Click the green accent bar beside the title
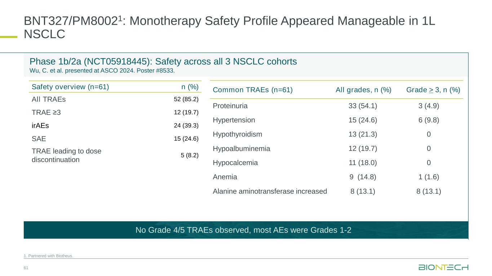This screenshot has height=276, width=492. click(x=9, y=36)
